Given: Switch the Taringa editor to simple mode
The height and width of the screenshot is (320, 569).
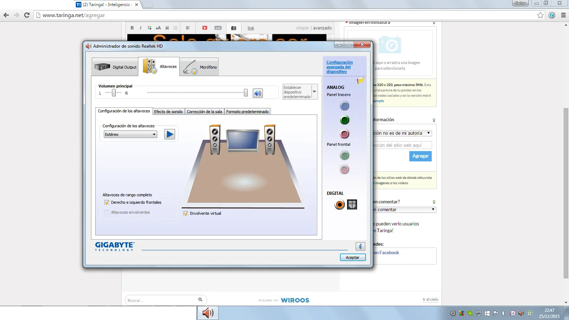Looking at the screenshot, I should [x=303, y=28].
